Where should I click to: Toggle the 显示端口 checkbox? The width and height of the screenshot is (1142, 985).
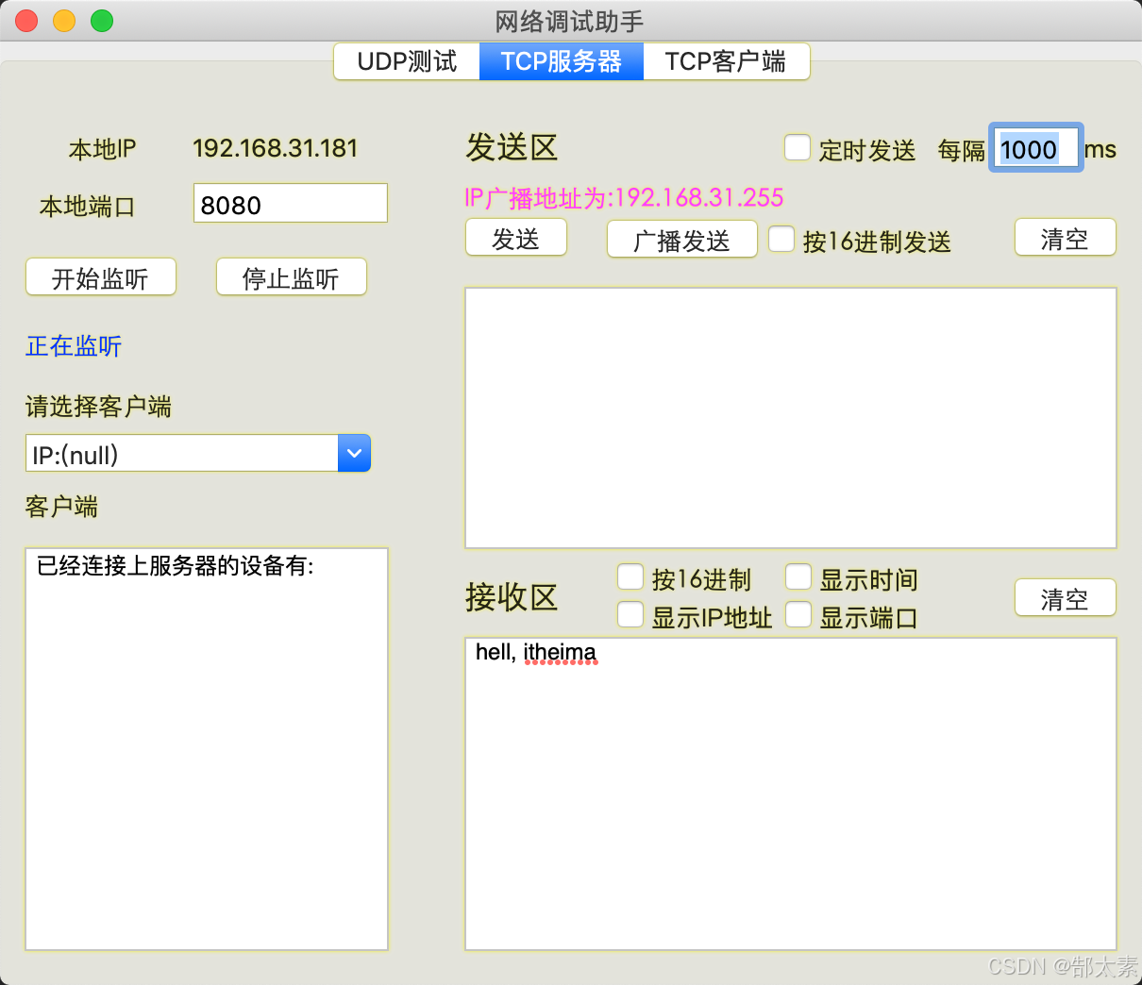pyautogui.click(x=798, y=614)
